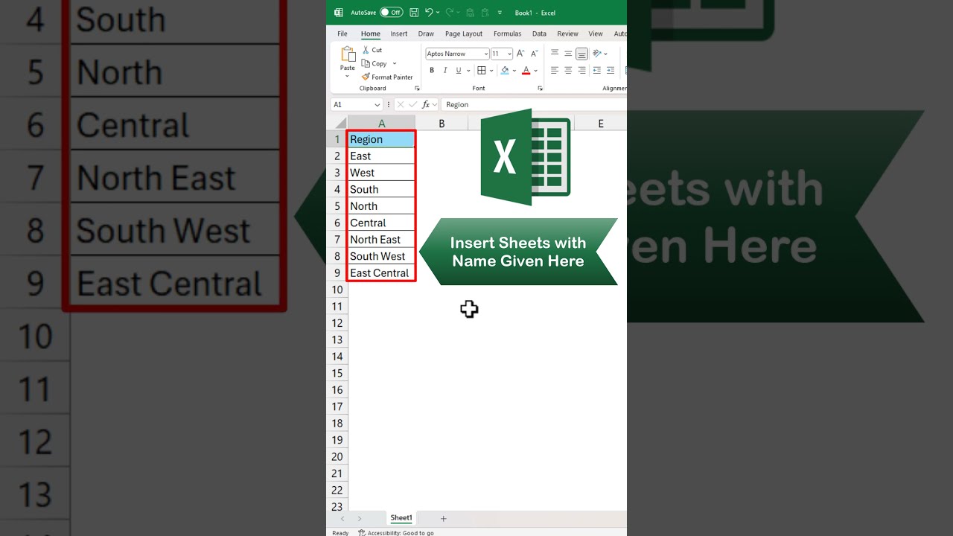Select column B header

pos(442,124)
